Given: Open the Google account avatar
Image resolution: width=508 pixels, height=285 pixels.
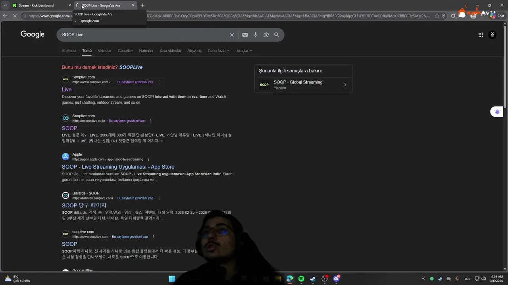Looking at the screenshot, I should click(493, 35).
